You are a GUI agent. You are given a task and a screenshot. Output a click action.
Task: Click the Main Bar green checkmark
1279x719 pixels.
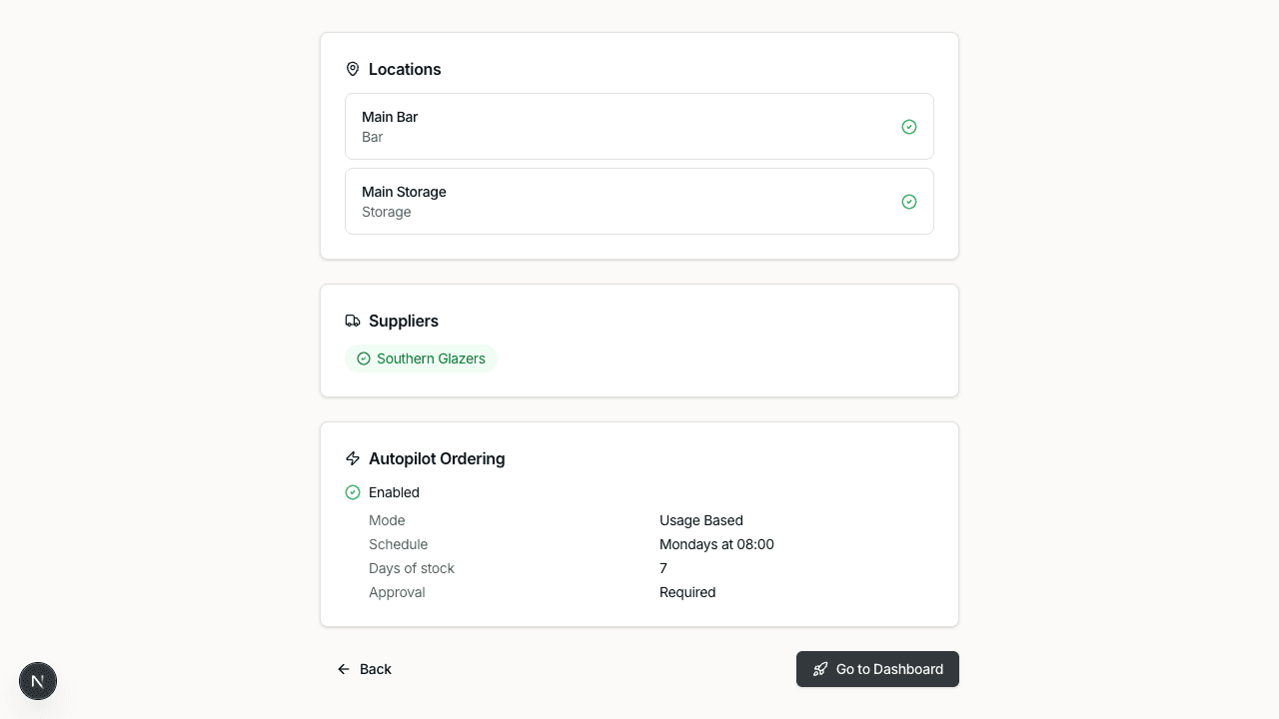(x=909, y=127)
